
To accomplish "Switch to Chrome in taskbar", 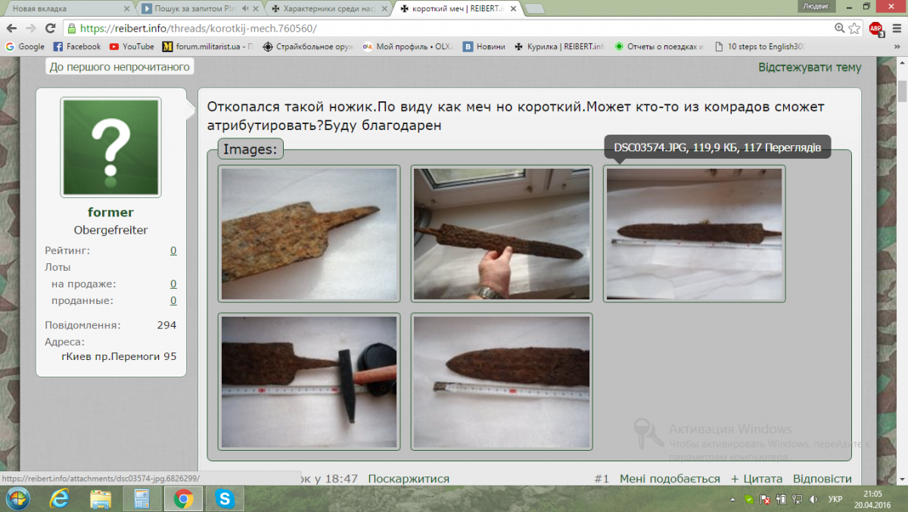I will [182, 499].
